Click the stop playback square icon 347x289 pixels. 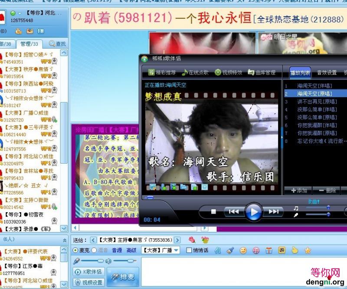(x=213, y=212)
